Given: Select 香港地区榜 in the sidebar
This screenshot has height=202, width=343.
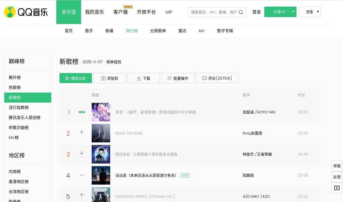Looking at the screenshot, I should 19,182.
